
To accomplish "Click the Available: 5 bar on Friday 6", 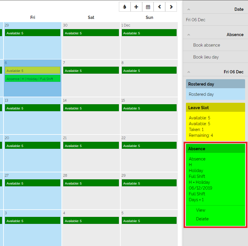I will (x=33, y=70).
